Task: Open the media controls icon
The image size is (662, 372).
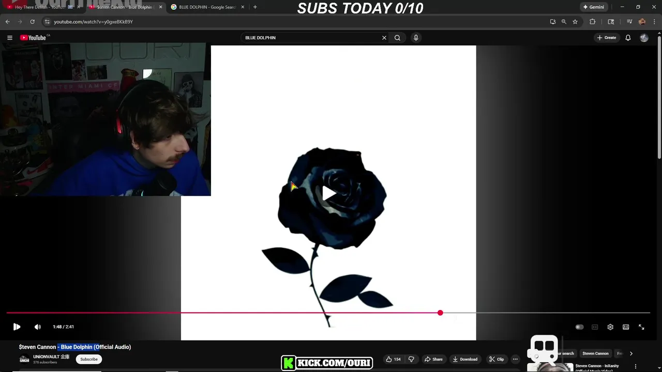Action: point(629,22)
